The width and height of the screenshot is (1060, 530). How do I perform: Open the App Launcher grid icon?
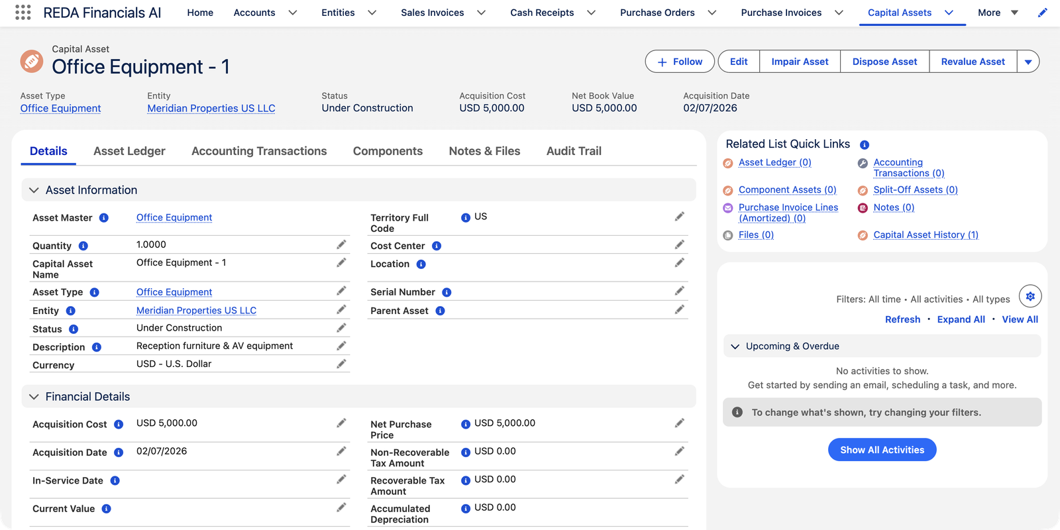click(x=23, y=13)
